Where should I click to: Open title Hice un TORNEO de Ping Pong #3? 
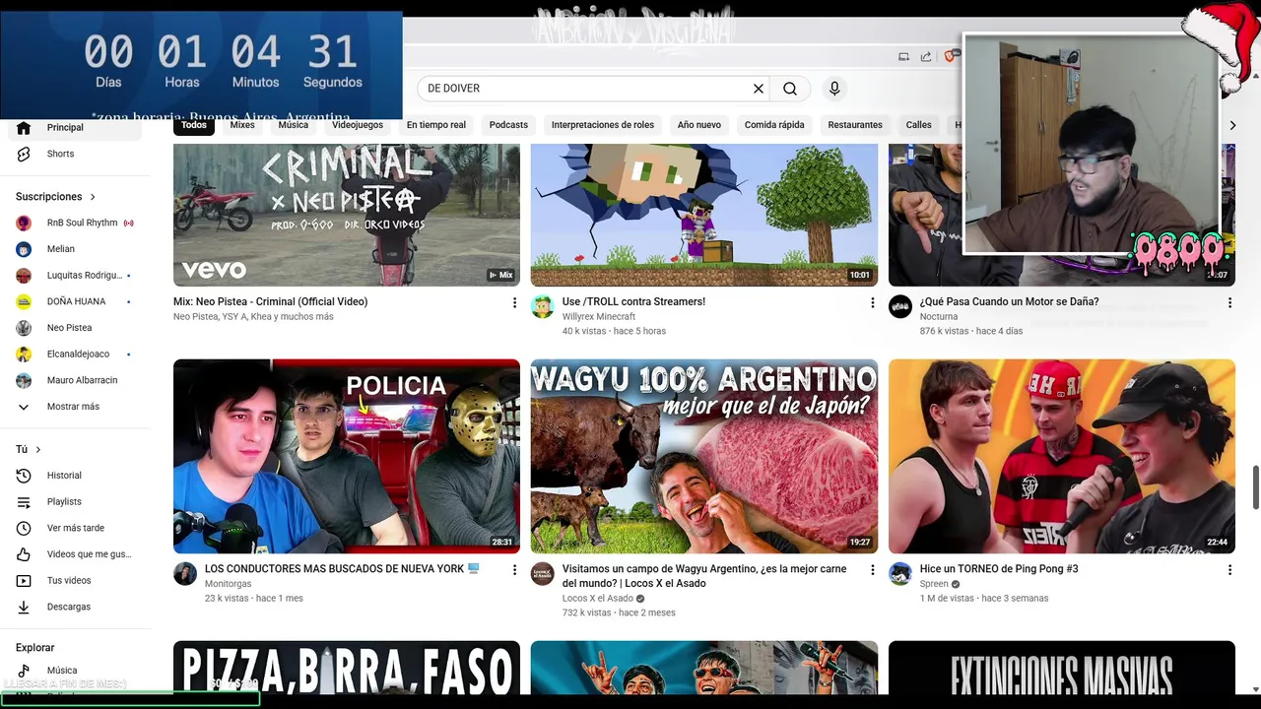999,569
